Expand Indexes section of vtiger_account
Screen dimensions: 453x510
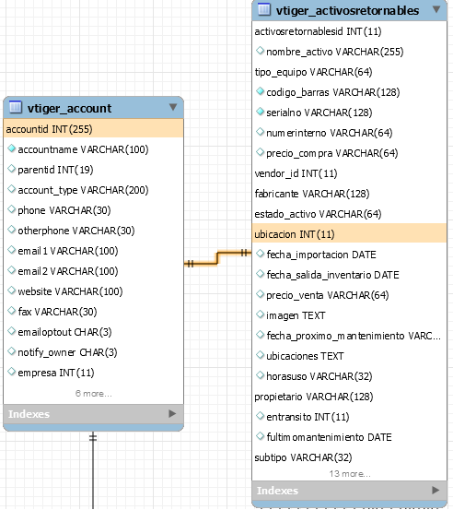tap(172, 413)
